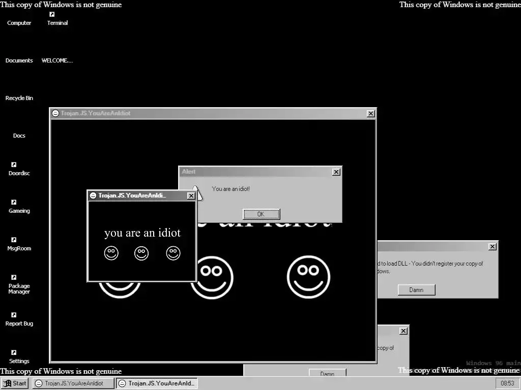Click OK in the Alert dialog
Image resolution: width=521 pixels, height=390 pixels.
point(261,214)
